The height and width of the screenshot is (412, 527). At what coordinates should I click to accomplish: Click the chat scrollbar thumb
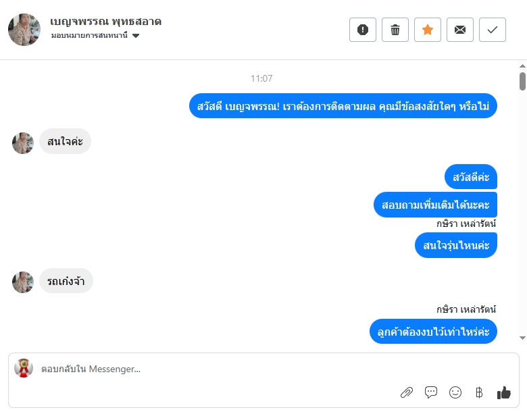click(x=522, y=81)
